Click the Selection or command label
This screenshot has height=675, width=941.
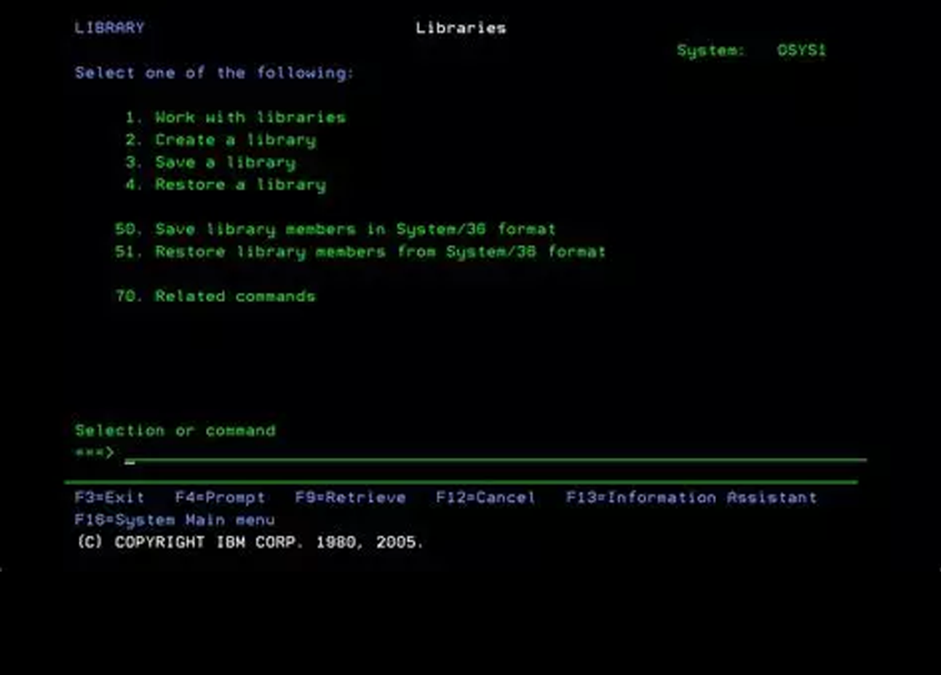click(x=175, y=430)
